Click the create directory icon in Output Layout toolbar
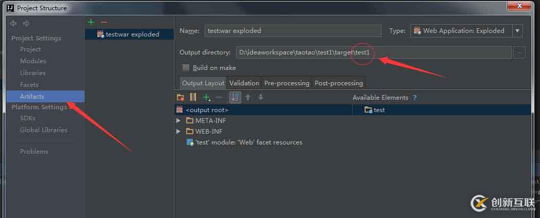Screen dimensions: 540x218 (181, 97)
